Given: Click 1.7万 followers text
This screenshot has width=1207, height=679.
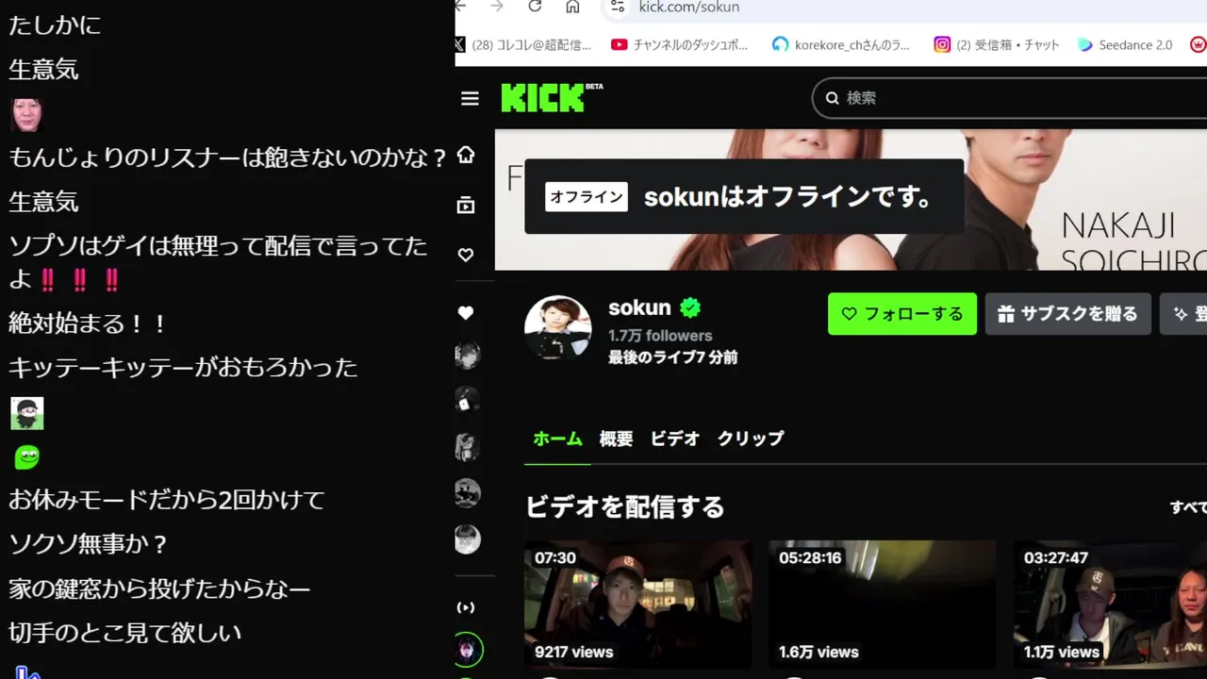Looking at the screenshot, I should pyautogui.click(x=660, y=336).
